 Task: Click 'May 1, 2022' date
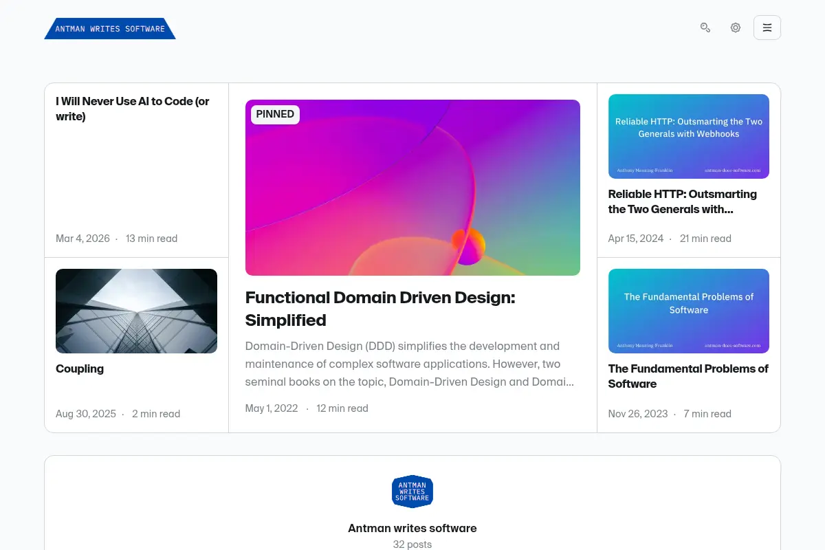tap(272, 408)
